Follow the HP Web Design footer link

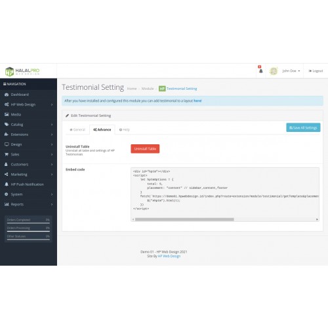(x=169, y=256)
